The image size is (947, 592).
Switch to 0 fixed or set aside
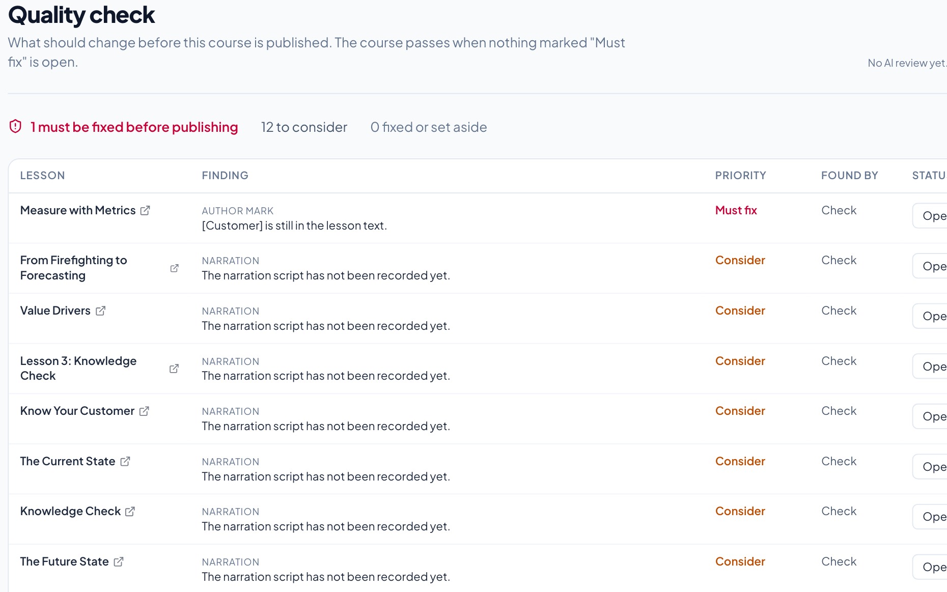(x=429, y=127)
